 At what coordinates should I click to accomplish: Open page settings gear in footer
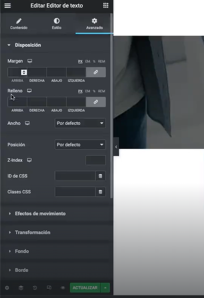click(7, 288)
